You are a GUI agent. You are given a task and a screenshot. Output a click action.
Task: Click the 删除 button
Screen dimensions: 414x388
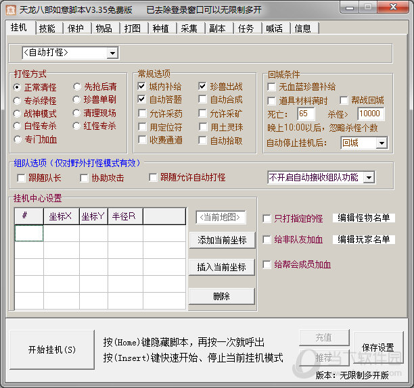pos(221,297)
